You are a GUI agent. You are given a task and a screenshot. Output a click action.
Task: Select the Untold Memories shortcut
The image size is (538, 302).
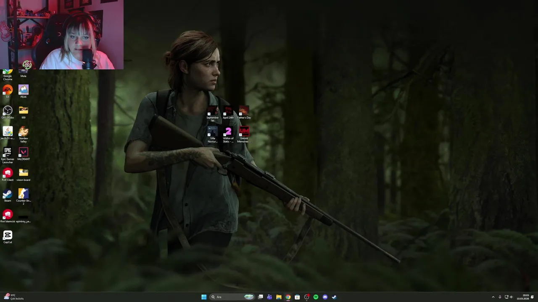point(244,135)
